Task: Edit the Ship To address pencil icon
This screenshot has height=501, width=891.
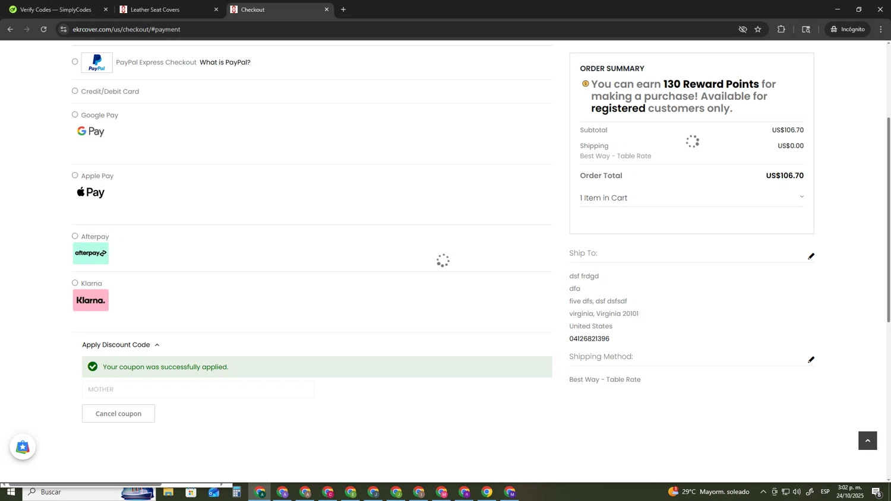Action: click(811, 256)
